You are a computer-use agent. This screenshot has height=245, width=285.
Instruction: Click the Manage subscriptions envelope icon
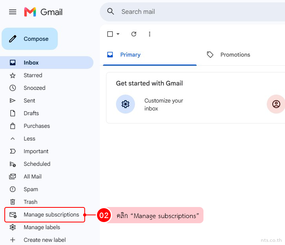13,215
